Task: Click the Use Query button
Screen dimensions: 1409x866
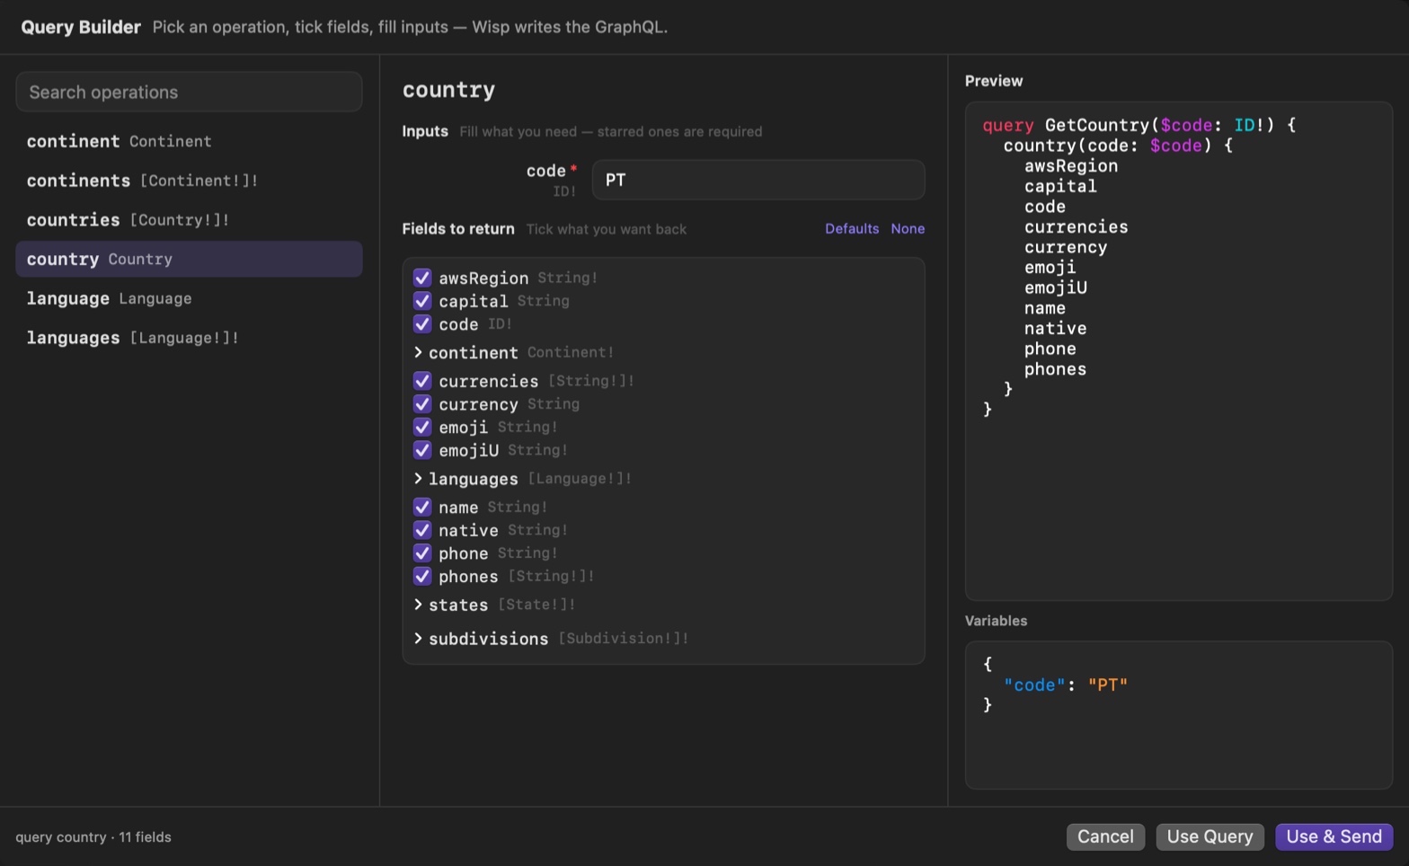Action: [1210, 836]
